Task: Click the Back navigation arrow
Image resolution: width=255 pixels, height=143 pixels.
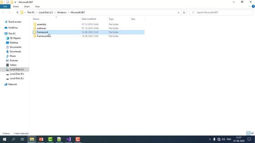Action: [x=4, y=12]
